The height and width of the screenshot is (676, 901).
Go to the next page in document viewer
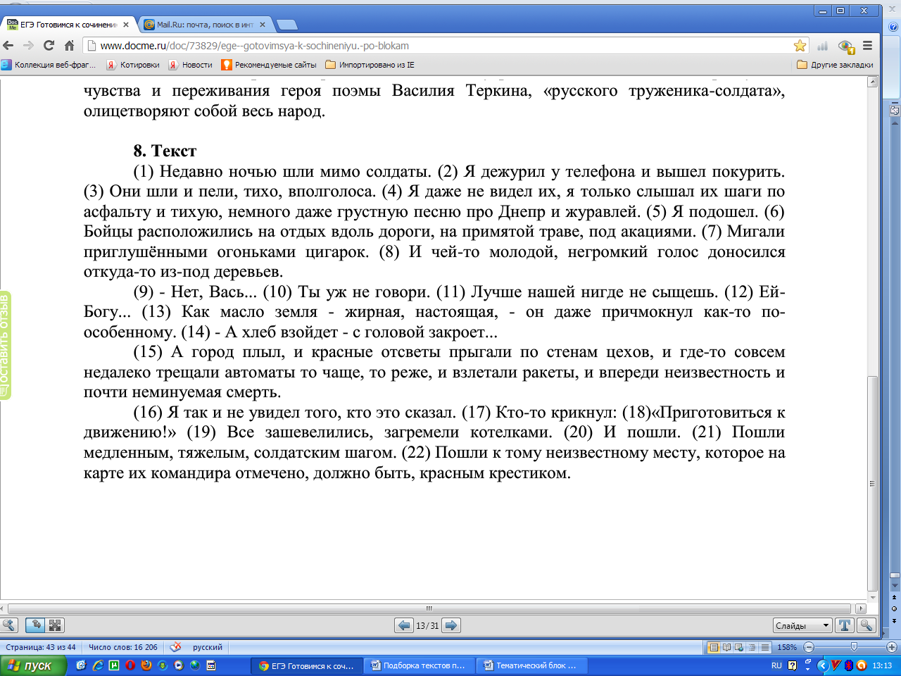pos(452,625)
